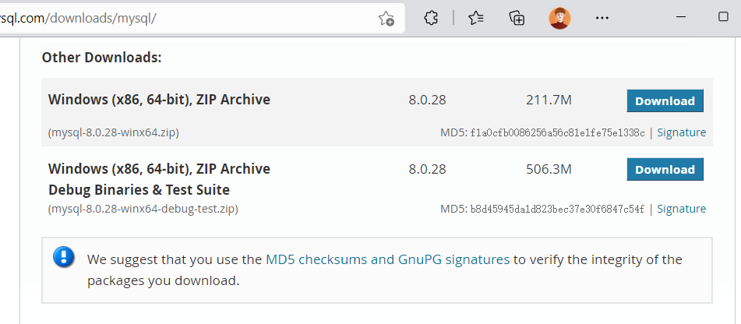Click the blue info icon
The width and height of the screenshot is (741, 324).
coord(64,257)
